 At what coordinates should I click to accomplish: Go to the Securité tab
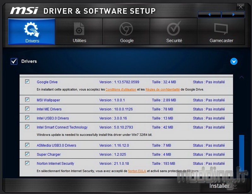tap(174, 31)
